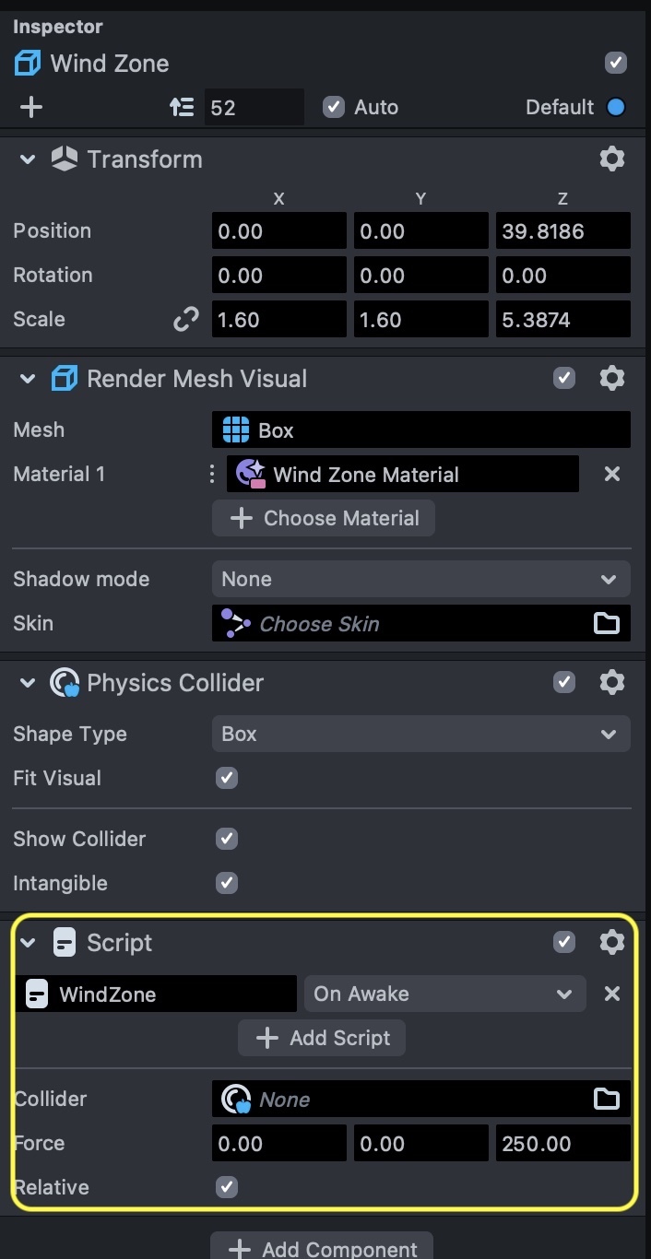Remove the WindZone script entry
This screenshot has height=1259, width=651.
[x=611, y=994]
